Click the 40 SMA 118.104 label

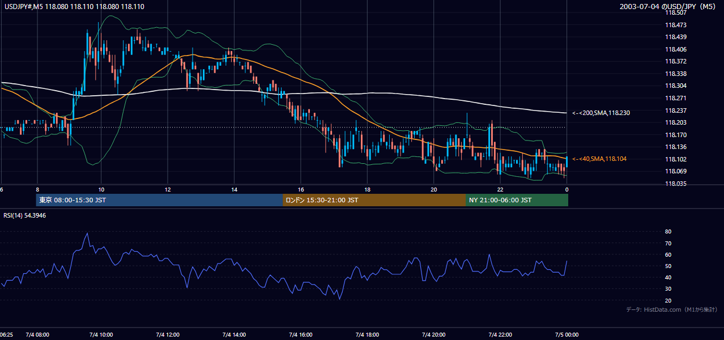click(x=599, y=159)
